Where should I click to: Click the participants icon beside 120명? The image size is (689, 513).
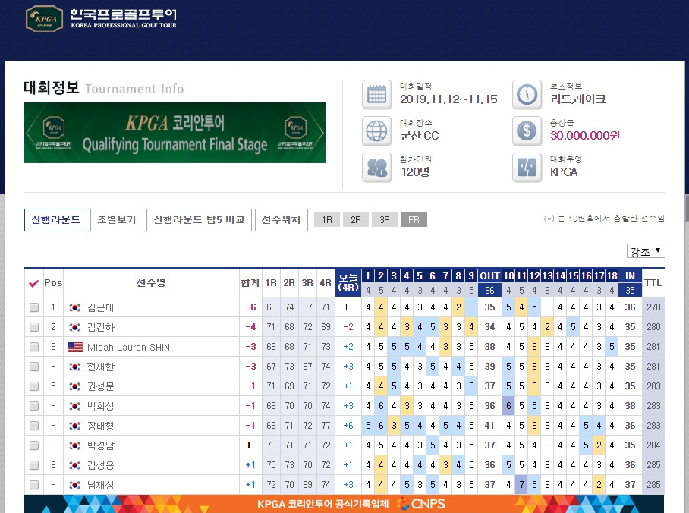point(376,168)
